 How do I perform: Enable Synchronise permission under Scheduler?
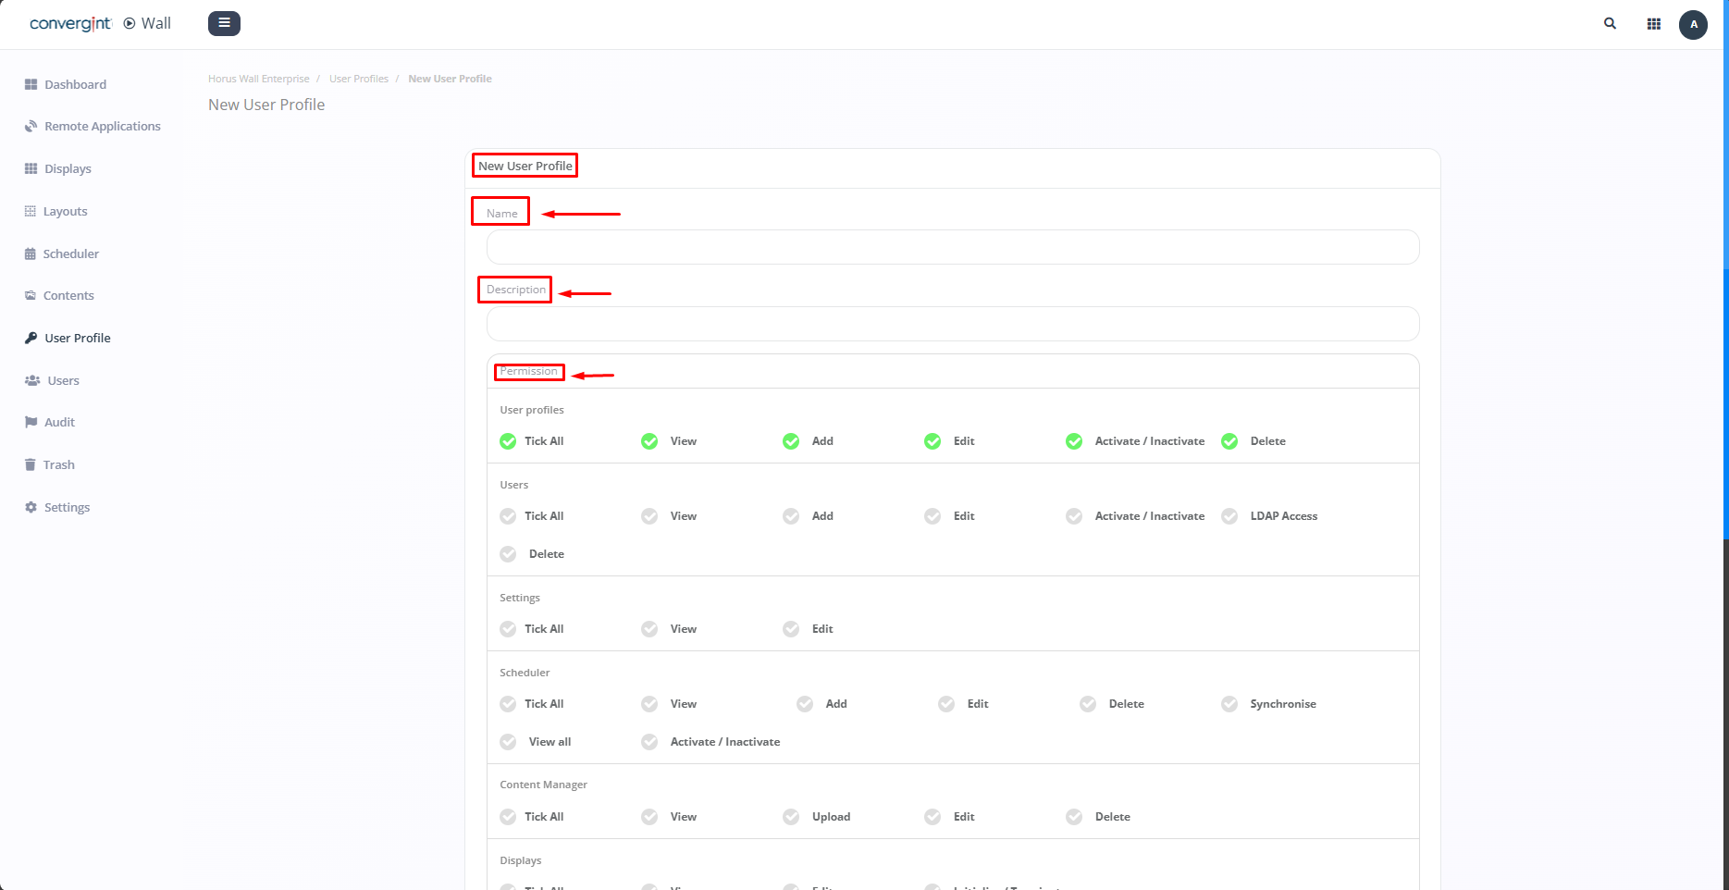(x=1229, y=704)
